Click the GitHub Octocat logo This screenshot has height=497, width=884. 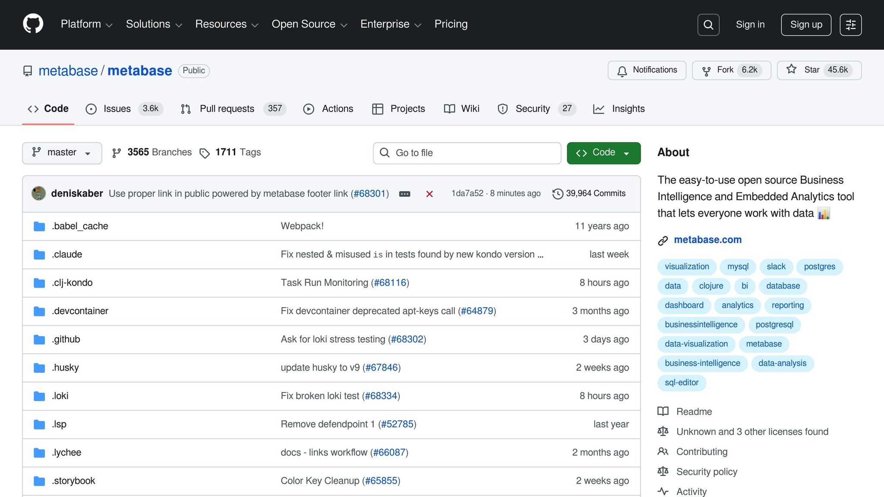coord(33,24)
